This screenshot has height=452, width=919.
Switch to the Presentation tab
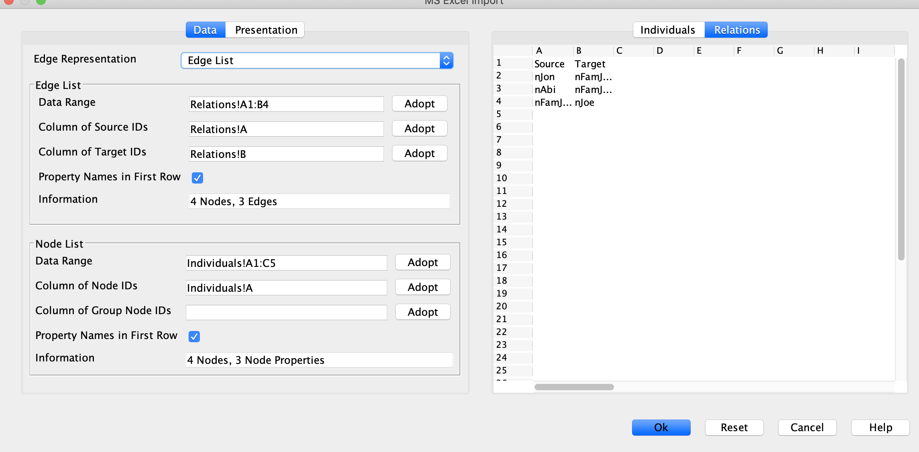pos(266,30)
